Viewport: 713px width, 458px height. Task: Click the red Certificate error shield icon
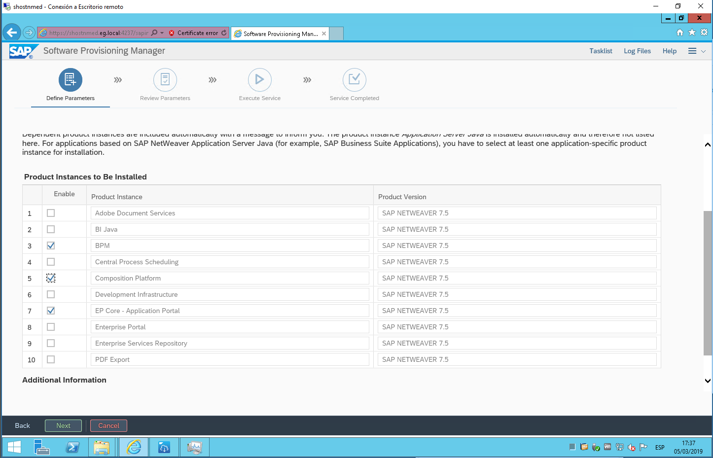tap(172, 33)
